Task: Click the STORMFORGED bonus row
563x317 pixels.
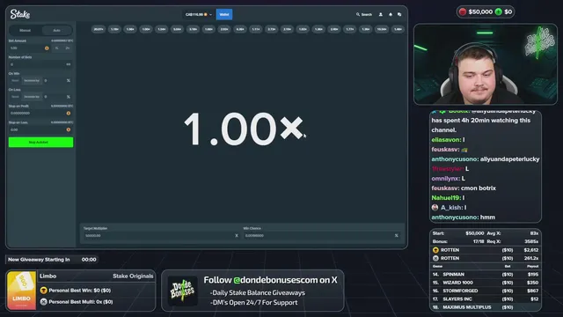Action: (x=486, y=291)
